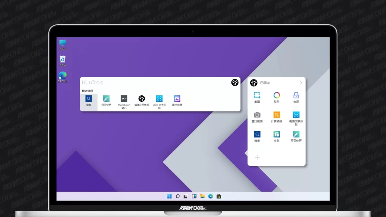Screen dimensions: 386x217
Task: Click the uTools logo in the search bar
Action: point(235,83)
